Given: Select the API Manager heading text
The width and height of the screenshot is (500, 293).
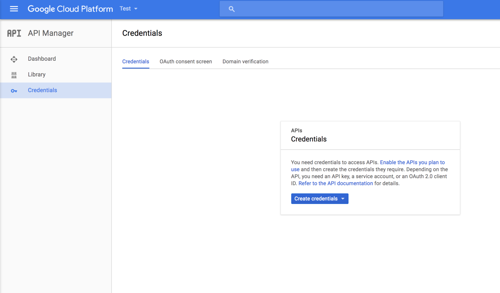Looking at the screenshot, I should tap(51, 33).
